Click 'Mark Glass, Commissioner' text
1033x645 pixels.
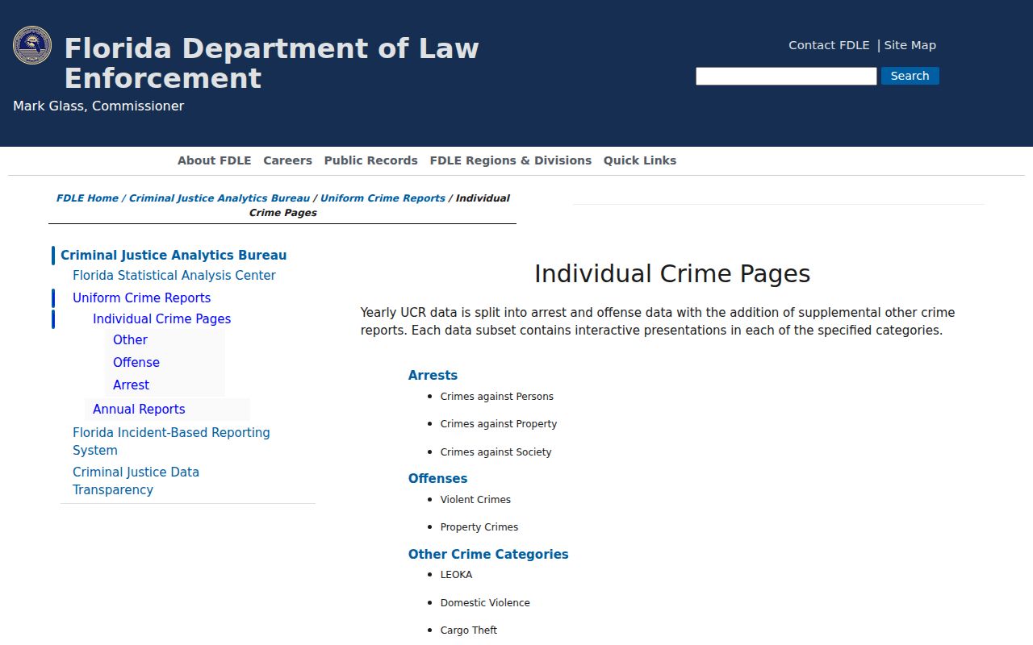point(98,106)
